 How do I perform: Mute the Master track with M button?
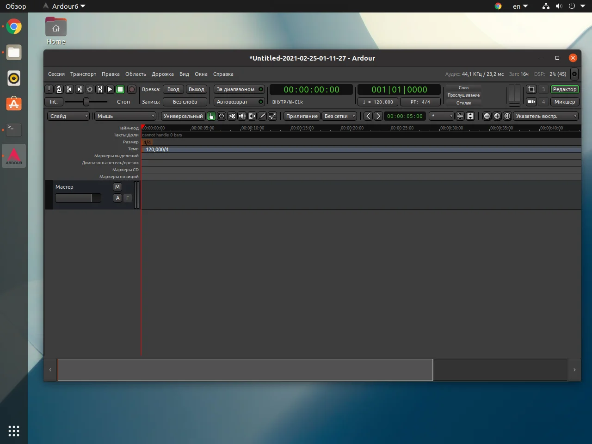[117, 187]
